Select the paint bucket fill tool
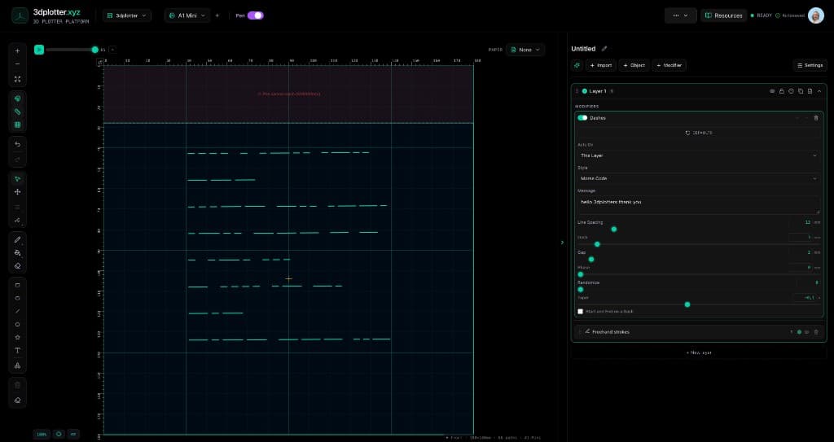Screen dimensions: 834x442 click(18, 253)
